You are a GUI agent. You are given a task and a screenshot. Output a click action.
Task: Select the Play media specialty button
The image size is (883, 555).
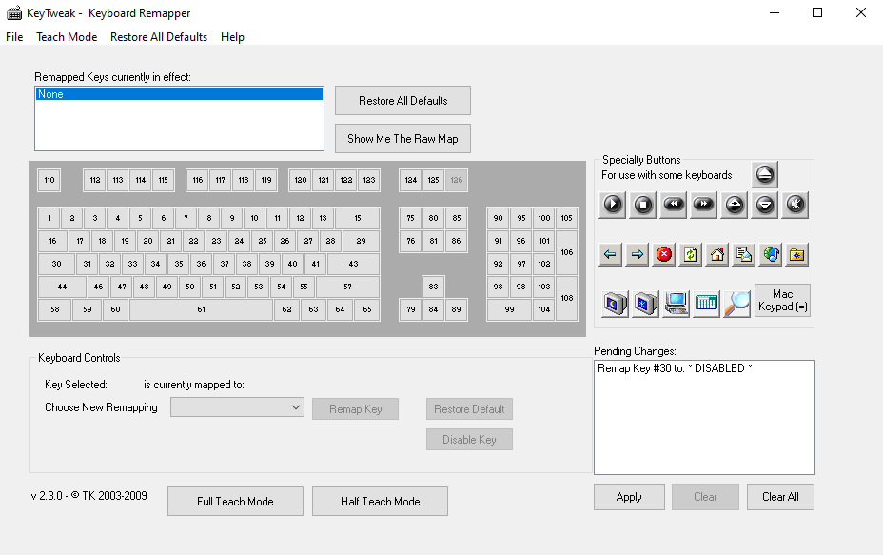[612, 205]
